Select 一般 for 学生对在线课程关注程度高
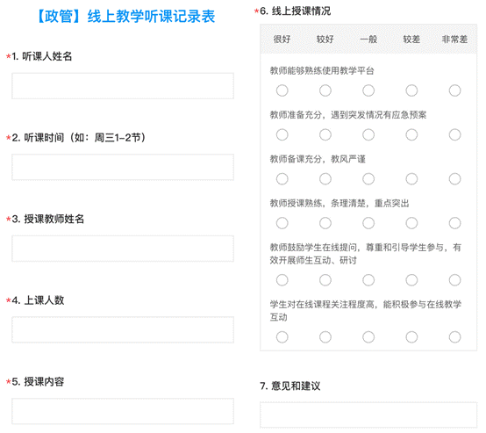 pos(368,336)
